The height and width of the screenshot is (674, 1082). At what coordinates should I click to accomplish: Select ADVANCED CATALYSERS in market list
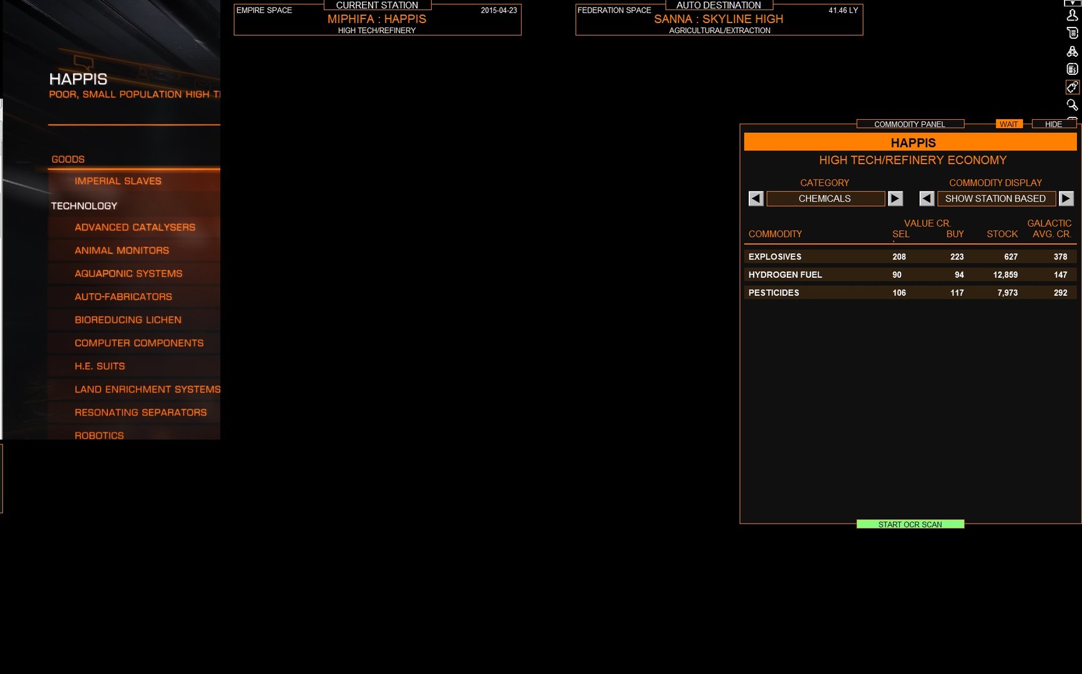point(134,227)
